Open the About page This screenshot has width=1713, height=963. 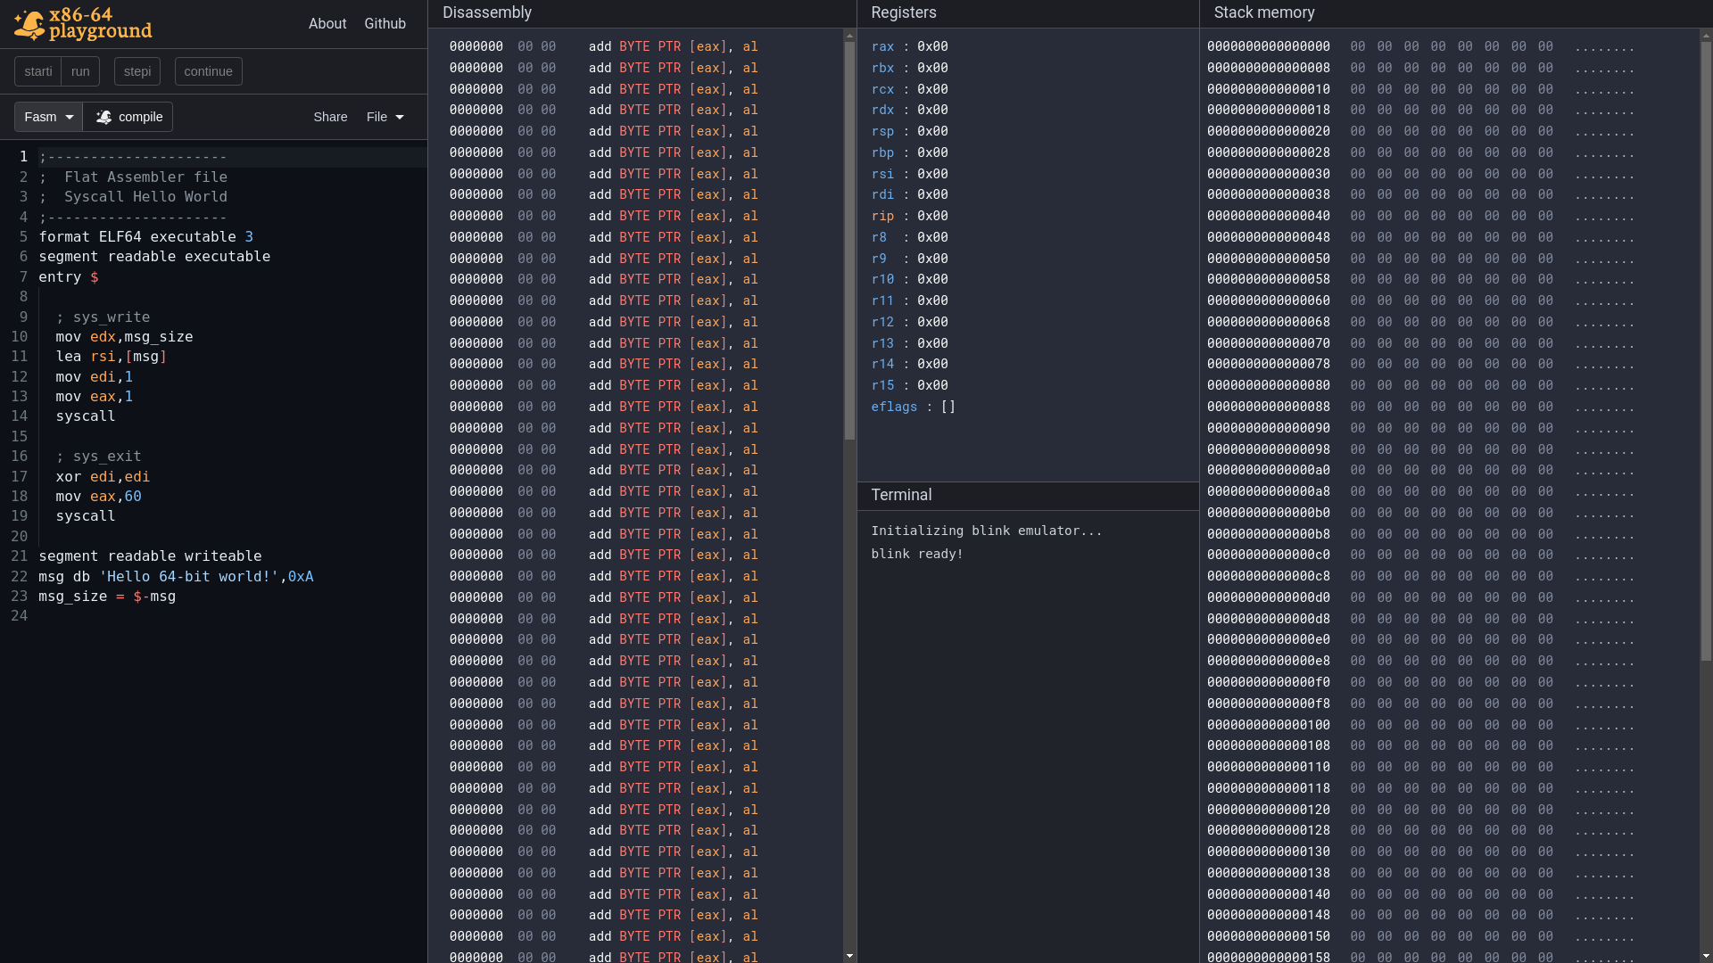click(327, 24)
